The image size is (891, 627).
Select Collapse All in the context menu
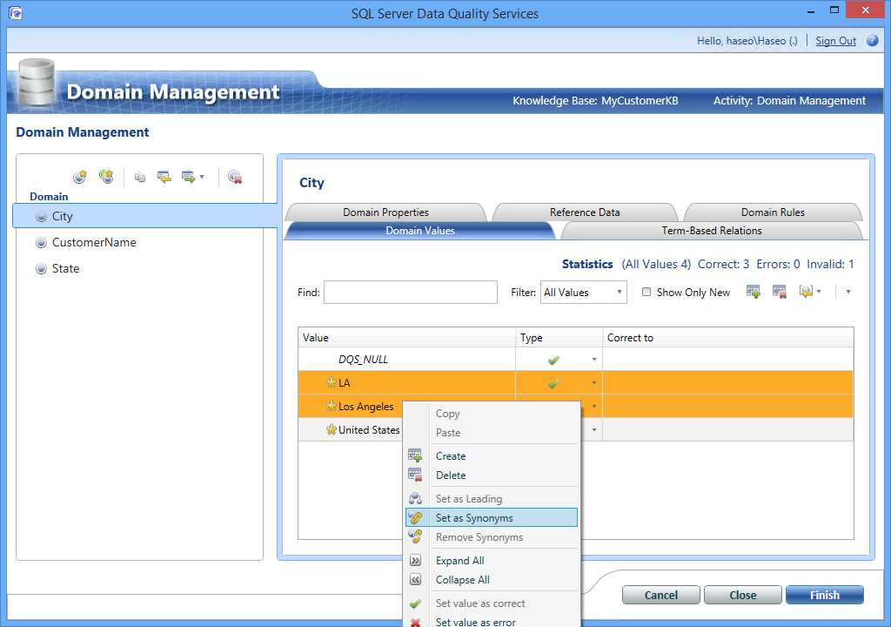coord(492,580)
